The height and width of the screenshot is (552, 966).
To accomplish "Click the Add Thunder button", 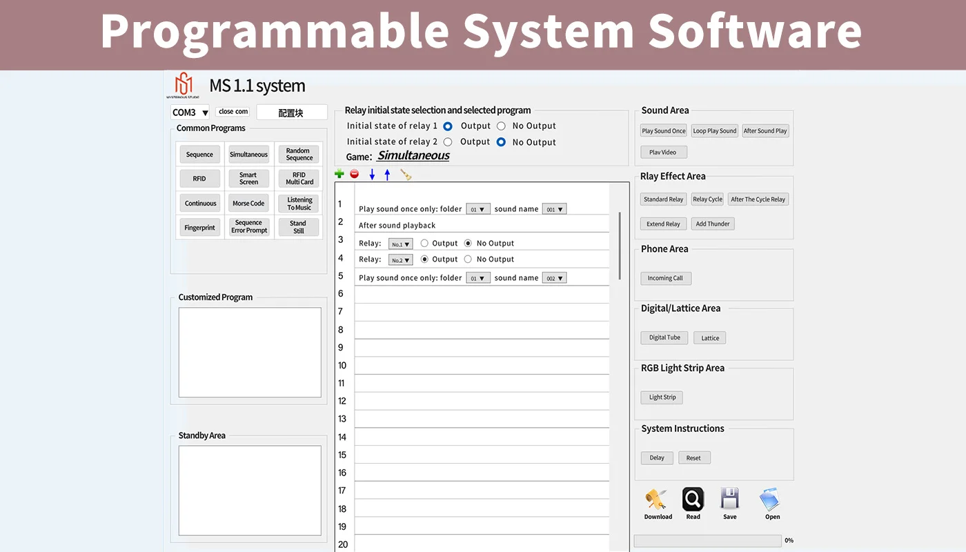I will pyautogui.click(x=713, y=224).
